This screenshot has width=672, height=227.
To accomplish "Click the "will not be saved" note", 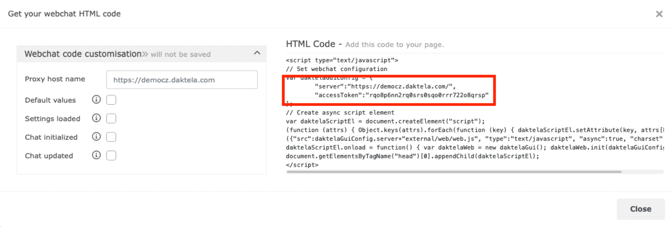I will (x=180, y=55).
